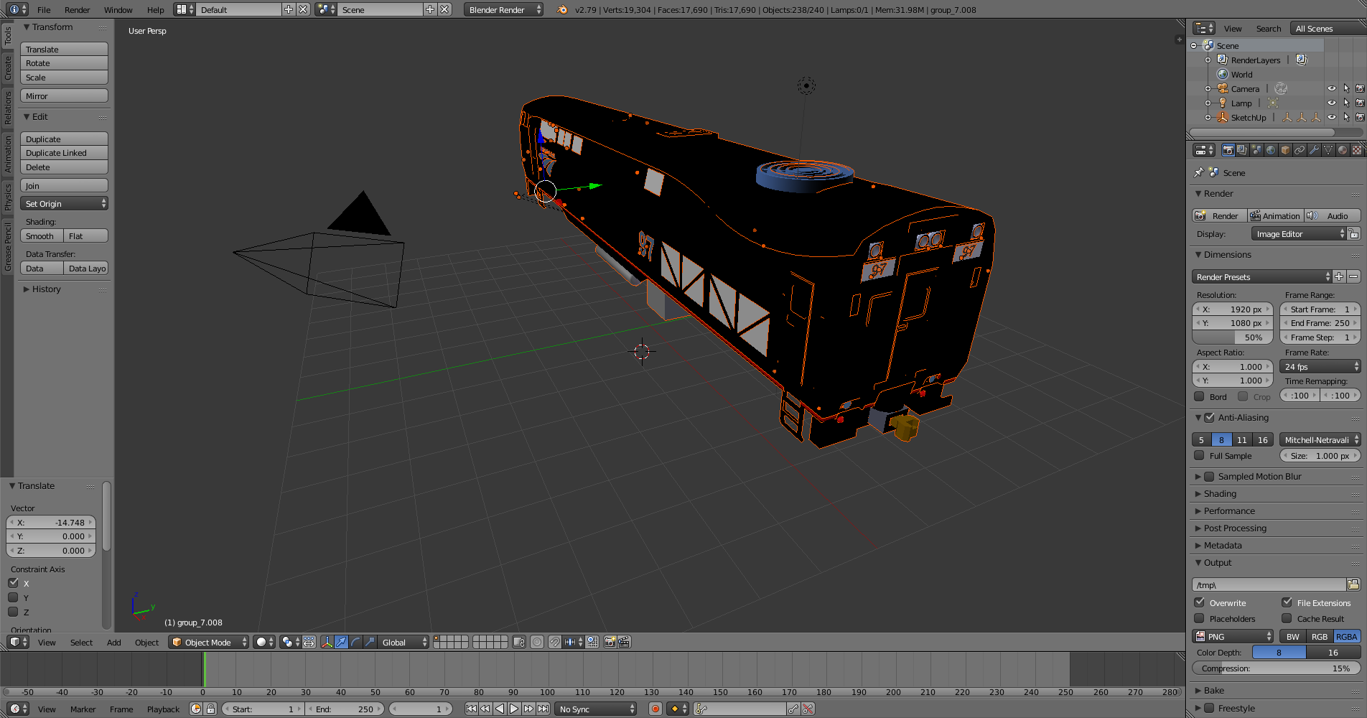
Task: Toggle the Overwrite checkbox
Action: (x=1199, y=602)
